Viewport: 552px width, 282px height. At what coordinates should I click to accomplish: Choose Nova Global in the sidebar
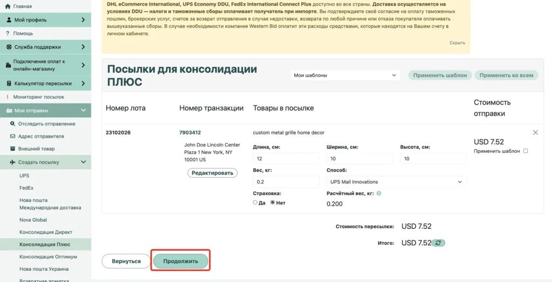coord(33,220)
